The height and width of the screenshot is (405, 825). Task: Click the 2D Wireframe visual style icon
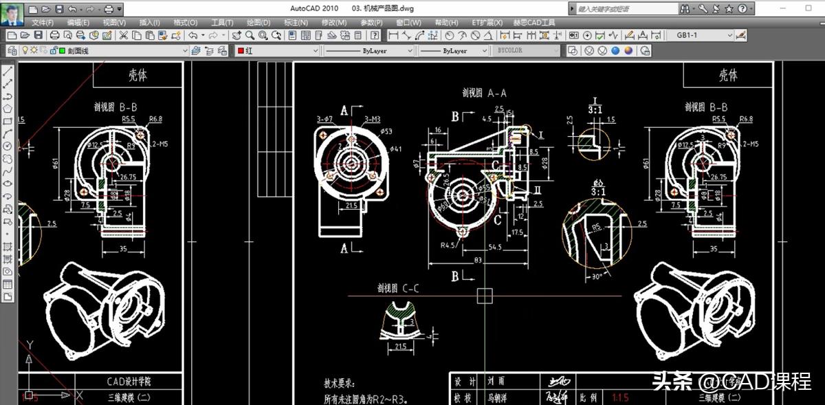[x=574, y=50]
